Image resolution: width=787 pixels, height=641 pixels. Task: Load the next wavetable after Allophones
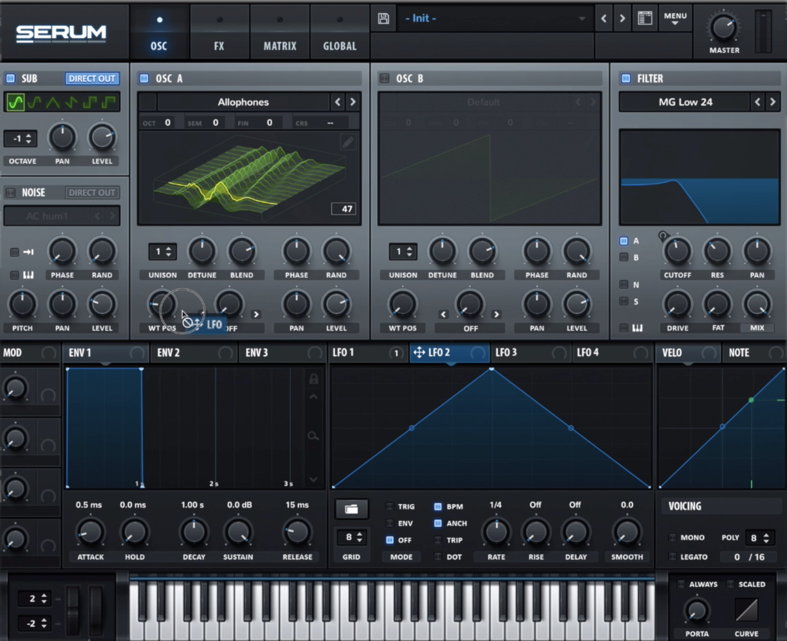coord(352,102)
